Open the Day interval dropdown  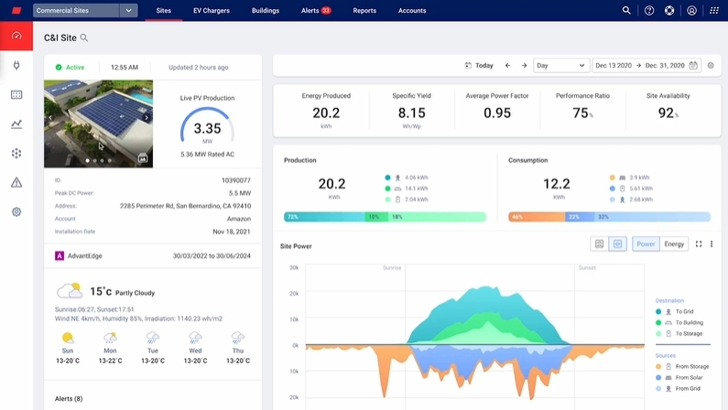click(560, 66)
